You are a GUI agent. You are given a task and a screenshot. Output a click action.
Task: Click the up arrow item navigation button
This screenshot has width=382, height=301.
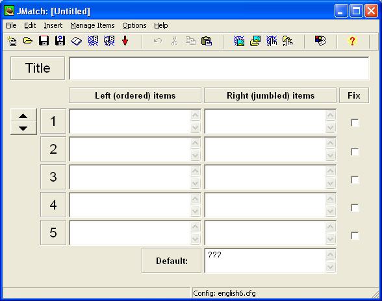coord(23,115)
